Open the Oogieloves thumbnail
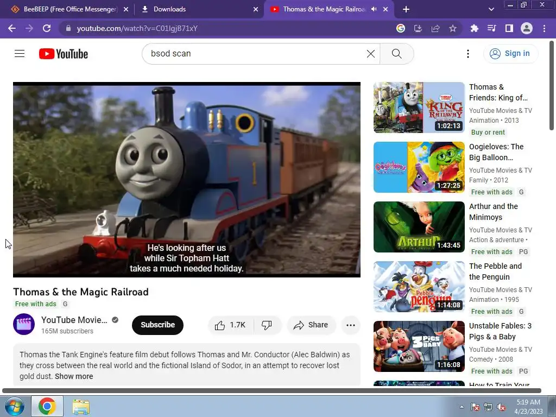The height and width of the screenshot is (417, 556). click(x=419, y=167)
